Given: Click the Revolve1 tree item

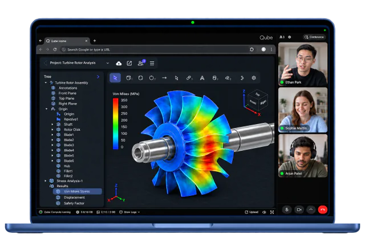Looking at the screenshot, I should pyautogui.click(x=71, y=119).
